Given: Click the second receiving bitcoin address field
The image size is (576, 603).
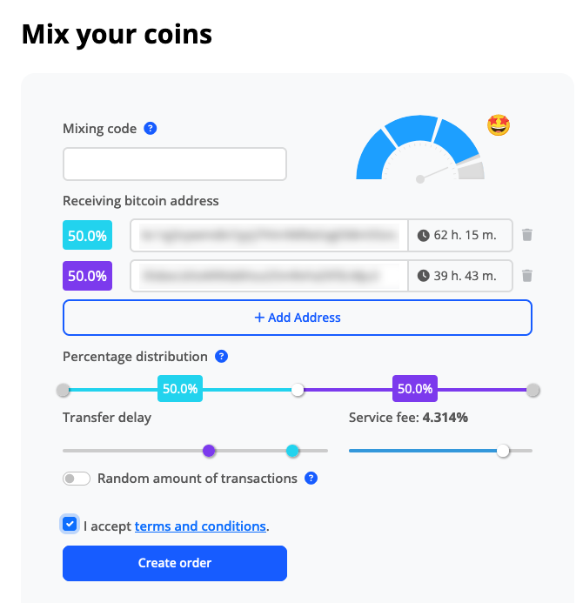Looking at the screenshot, I should tap(269, 276).
